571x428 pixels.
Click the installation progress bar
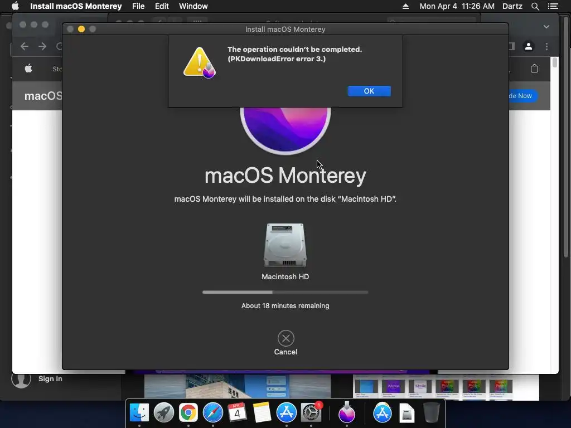pos(285,292)
